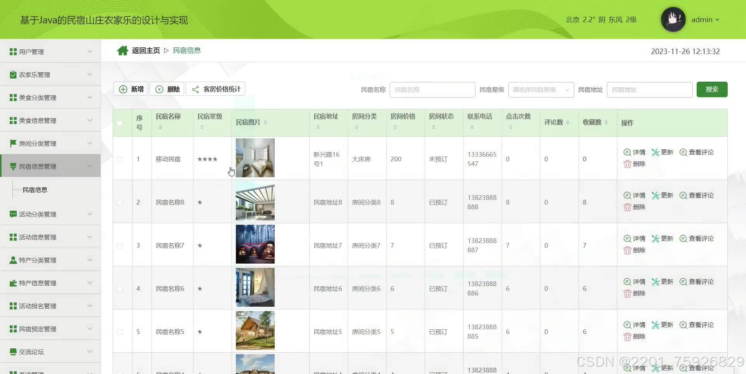Open the 民宿星级 select dropdown
Image resolution: width=746 pixels, height=374 pixels.
541,90
